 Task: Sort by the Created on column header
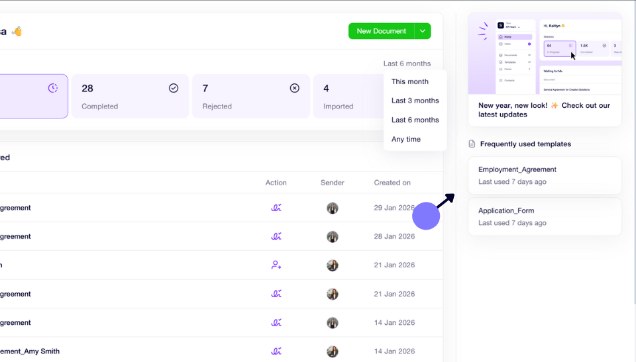[392, 183]
